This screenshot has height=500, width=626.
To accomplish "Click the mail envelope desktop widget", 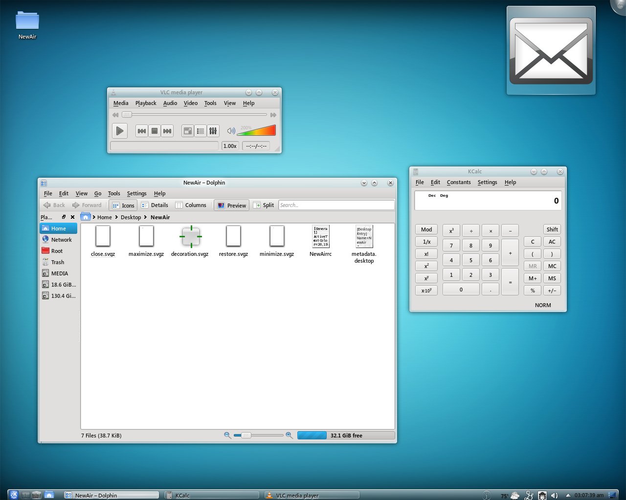I will 551,51.
